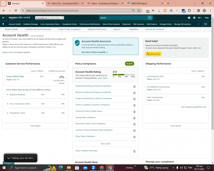Toggle Chrome side panel icon
214x171 pixels.
pyautogui.click(x=198, y=11)
